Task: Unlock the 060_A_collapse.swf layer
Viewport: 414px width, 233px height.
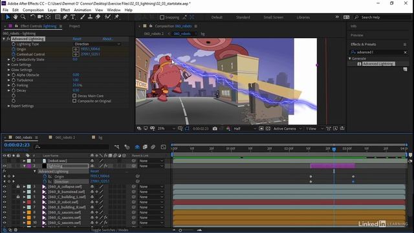Action: pyautogui.click(x=18, y=186)
